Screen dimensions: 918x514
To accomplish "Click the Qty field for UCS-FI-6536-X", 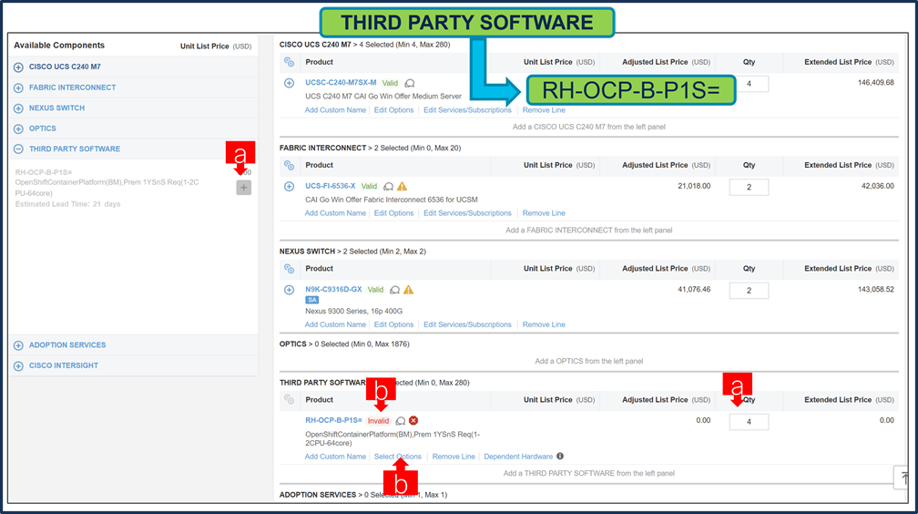I will pyautogui.click(x=749, y=187).
